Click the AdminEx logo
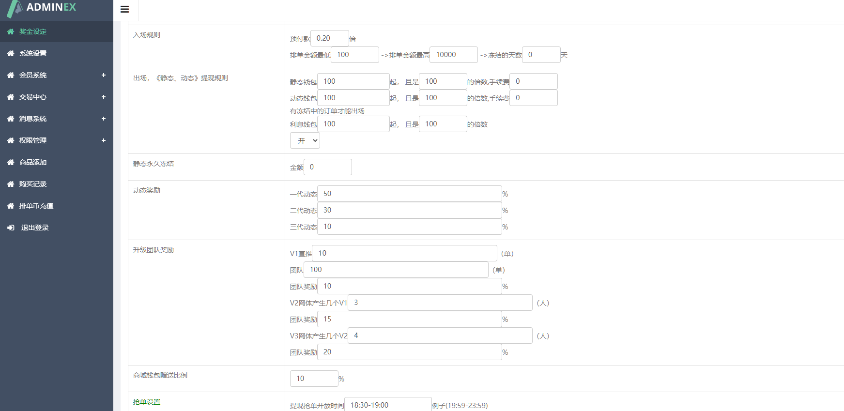 click(x=43, y=8)
